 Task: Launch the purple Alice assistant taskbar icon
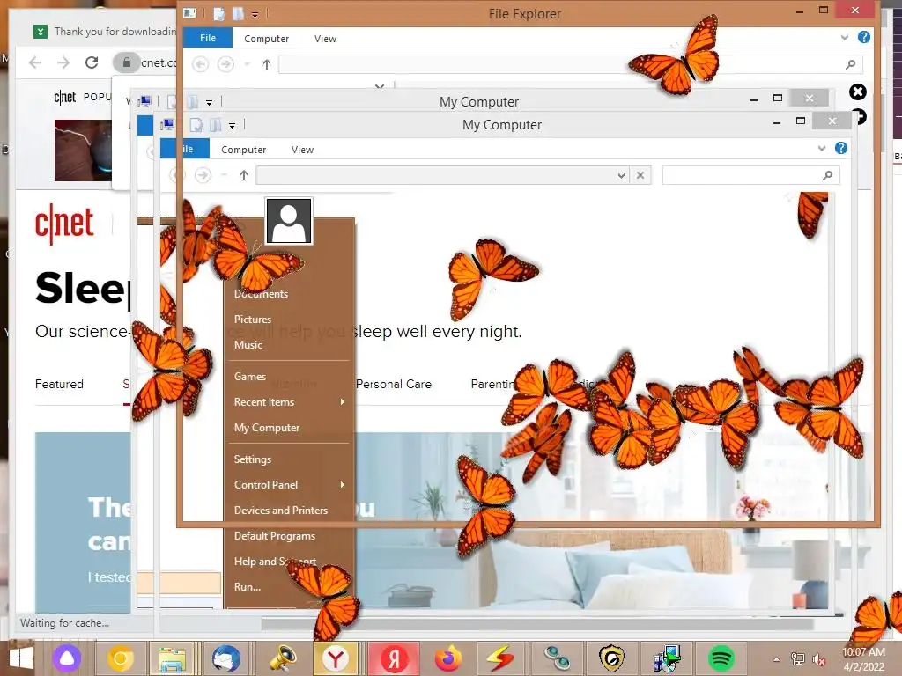point(67,658)
